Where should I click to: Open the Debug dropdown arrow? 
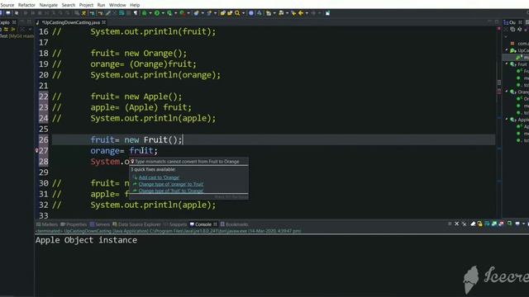[x=150, y=13]
